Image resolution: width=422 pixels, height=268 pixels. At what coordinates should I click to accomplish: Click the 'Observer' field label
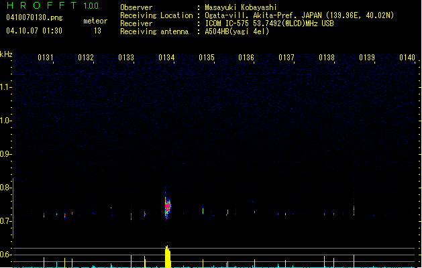click(x=136, y=7)
